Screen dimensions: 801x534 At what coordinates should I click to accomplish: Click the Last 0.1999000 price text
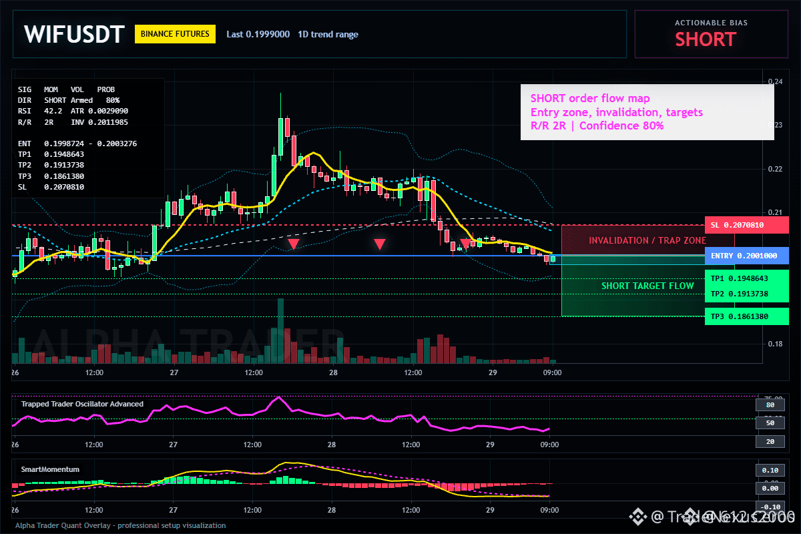258,34
